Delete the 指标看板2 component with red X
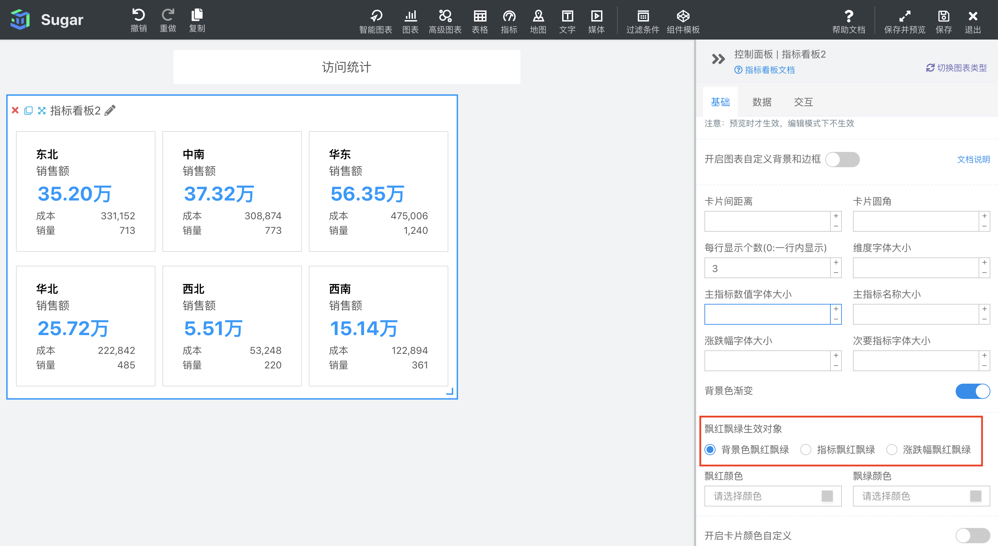The image size is (998, 546). point(16,110)
